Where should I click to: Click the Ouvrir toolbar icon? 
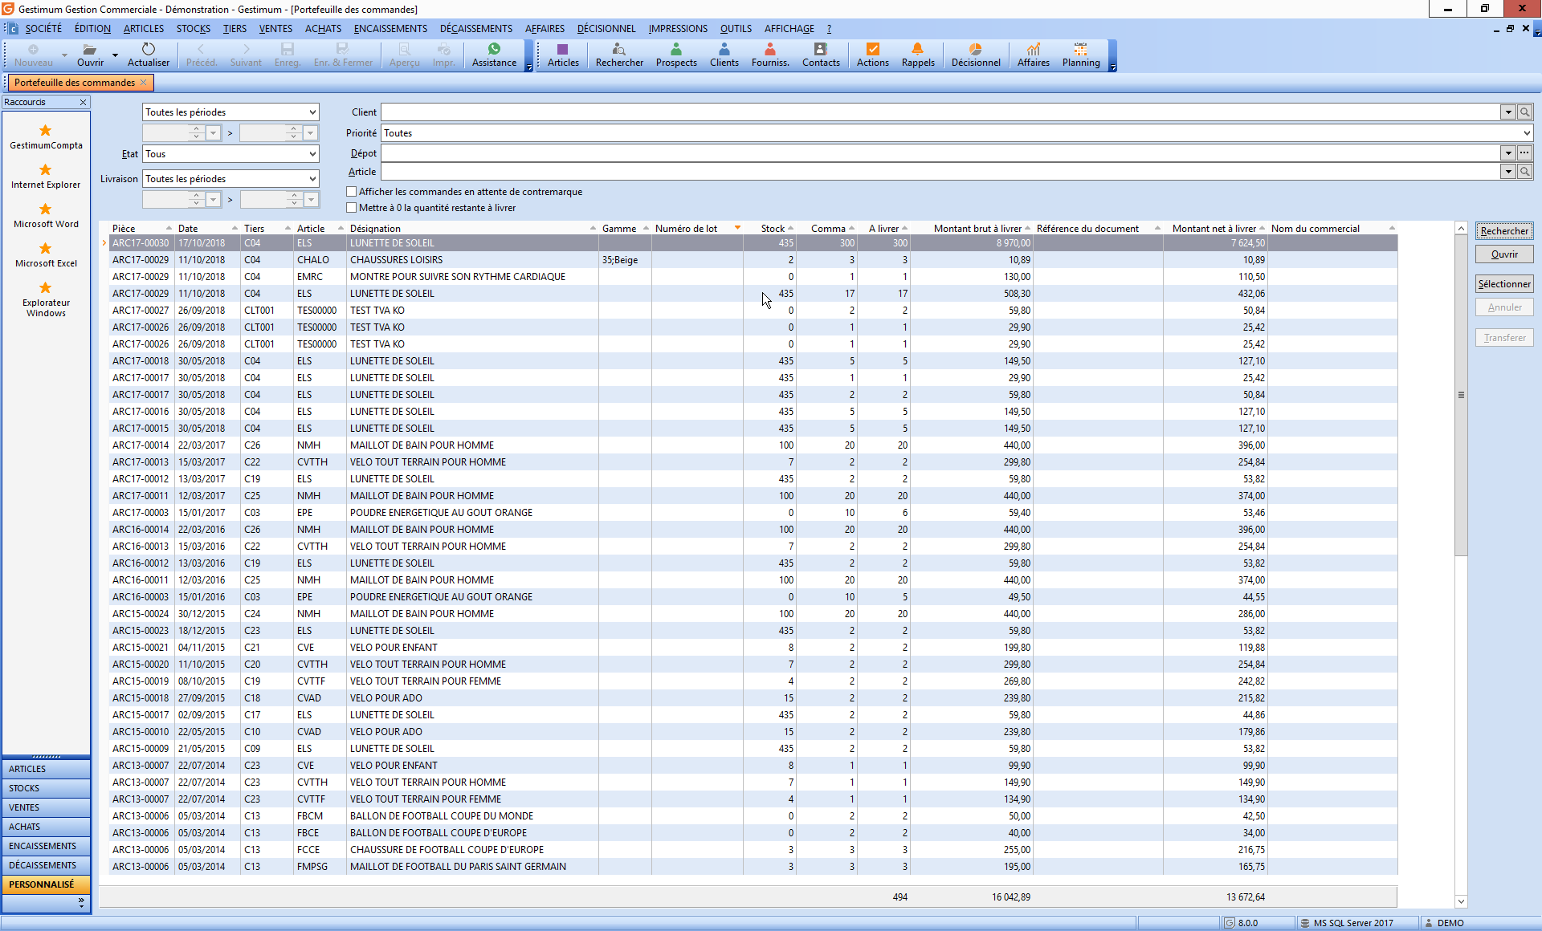90,55
